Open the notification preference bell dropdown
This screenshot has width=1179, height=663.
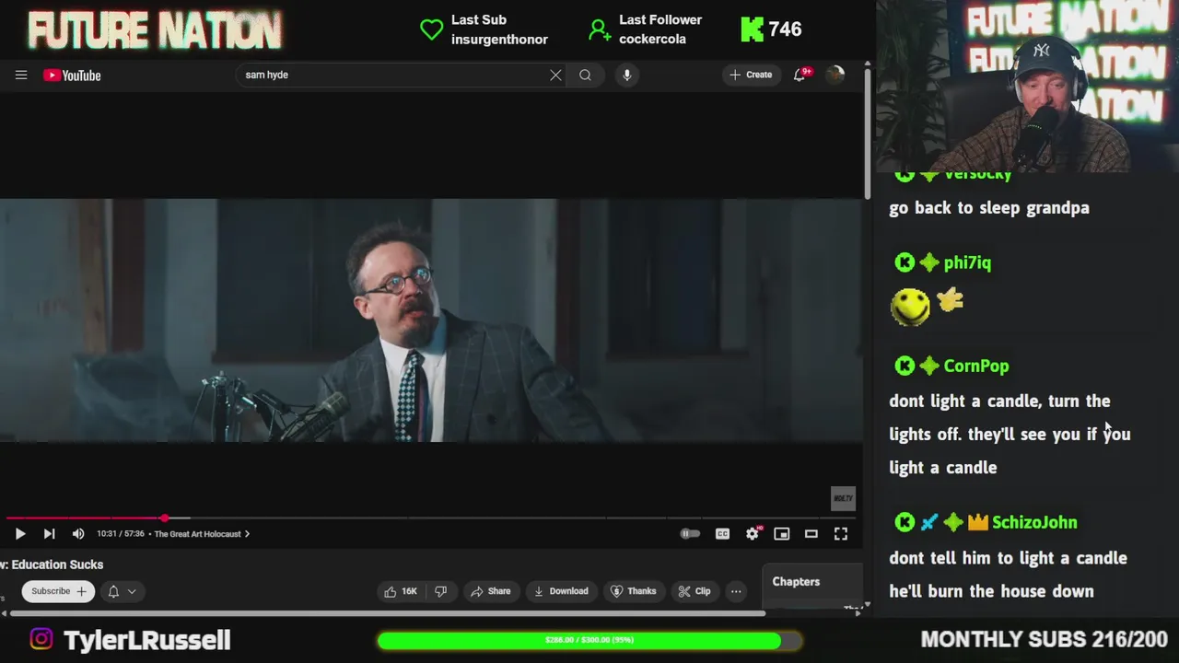(x=122, y=591)
